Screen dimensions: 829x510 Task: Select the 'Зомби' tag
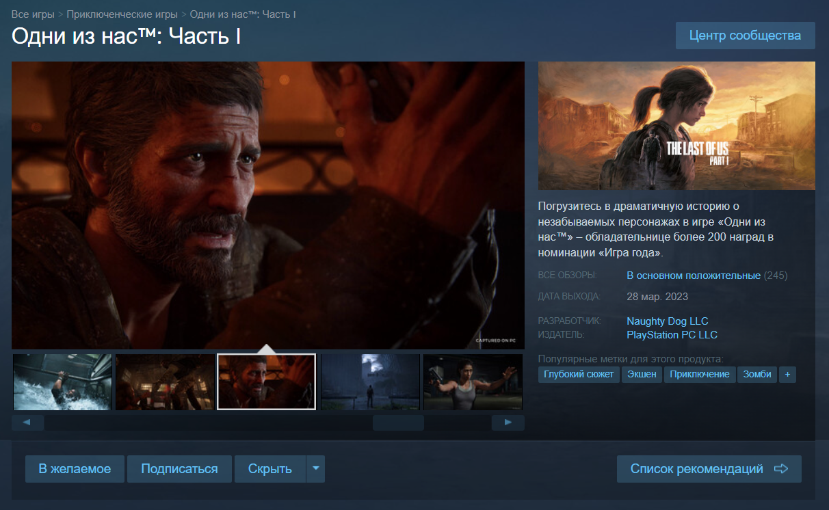click(x=757, y=375)
